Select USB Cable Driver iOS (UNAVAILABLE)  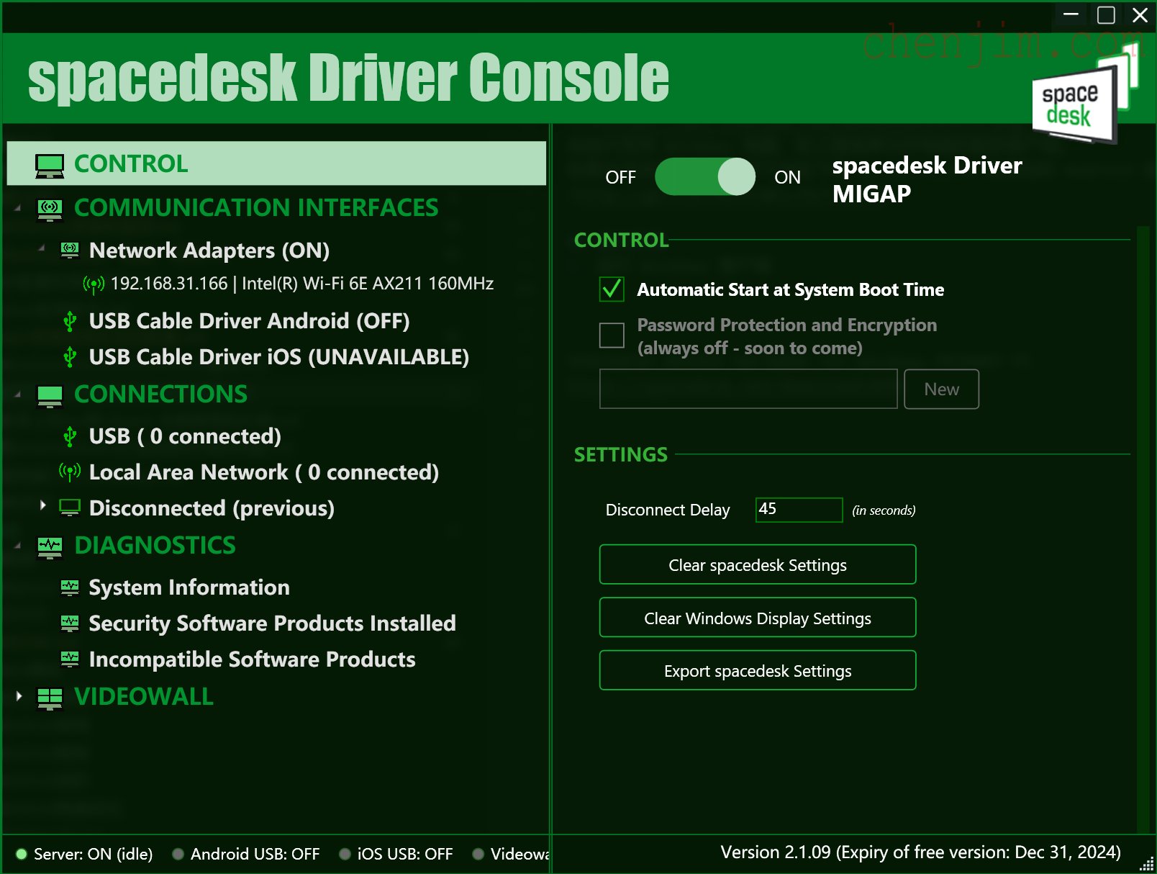pyautogui.click(x=279, y=357)
